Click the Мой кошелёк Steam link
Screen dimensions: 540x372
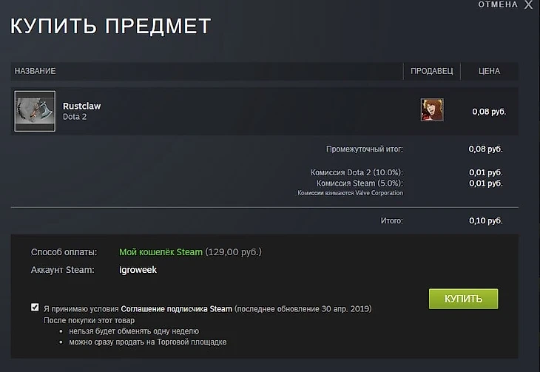(x=161, y=252)
